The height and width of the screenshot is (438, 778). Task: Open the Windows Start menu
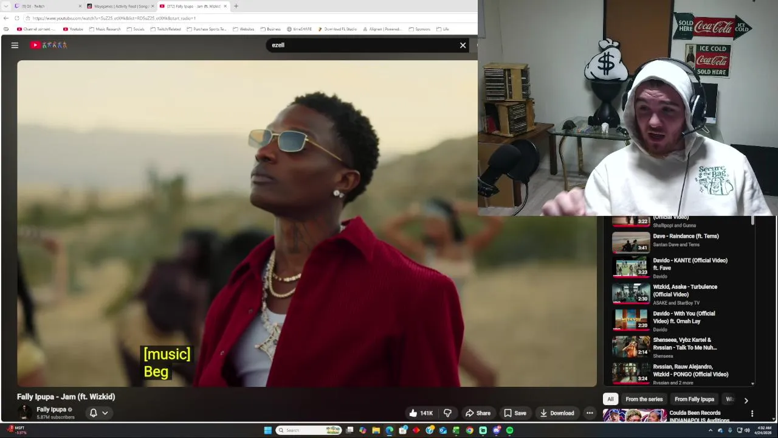pos(267,430)
